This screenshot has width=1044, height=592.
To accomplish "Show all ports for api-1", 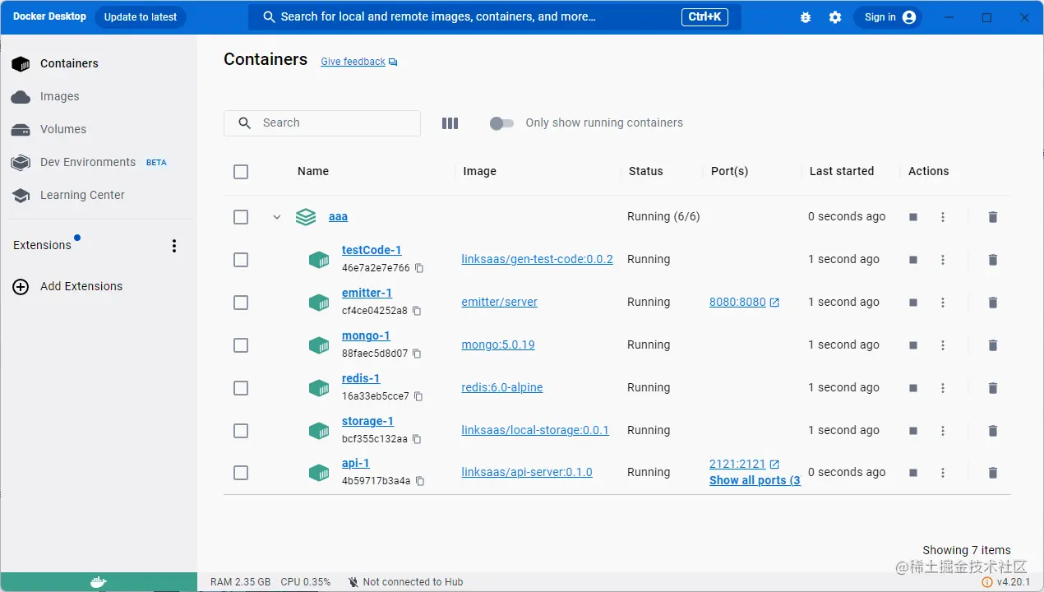I will 755,480.
